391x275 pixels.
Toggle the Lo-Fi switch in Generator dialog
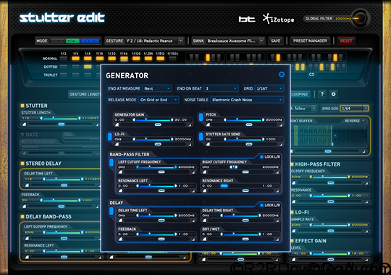point(110,137)
